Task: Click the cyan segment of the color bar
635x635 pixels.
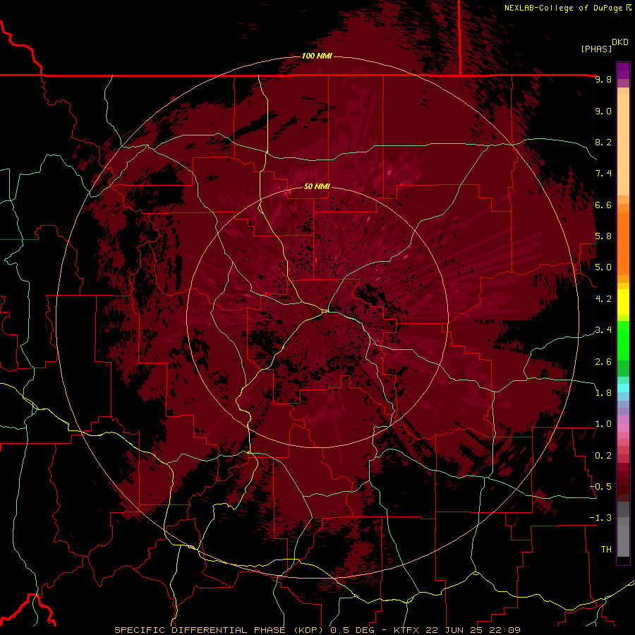Action: tap(623, 387)
